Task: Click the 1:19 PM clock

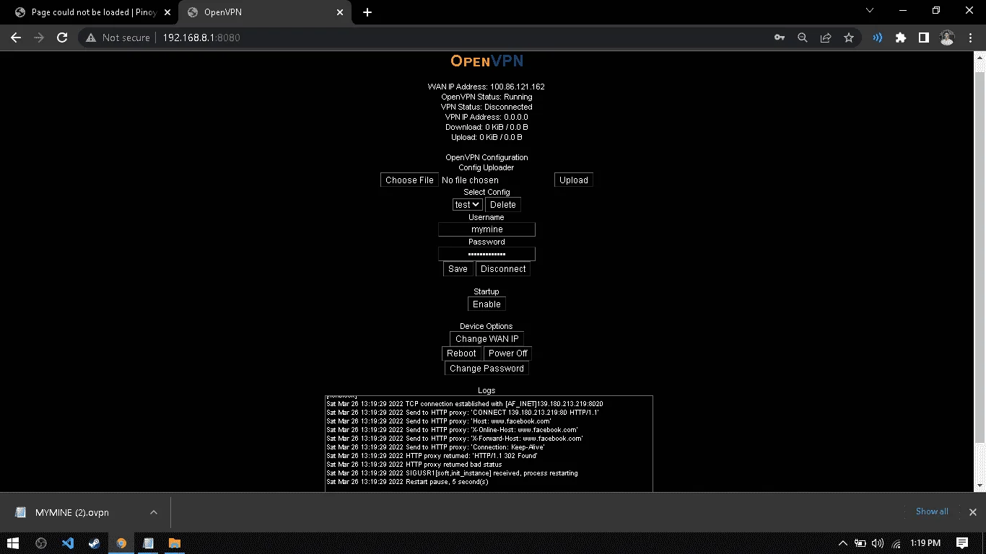Action: [x=925, y=543]
